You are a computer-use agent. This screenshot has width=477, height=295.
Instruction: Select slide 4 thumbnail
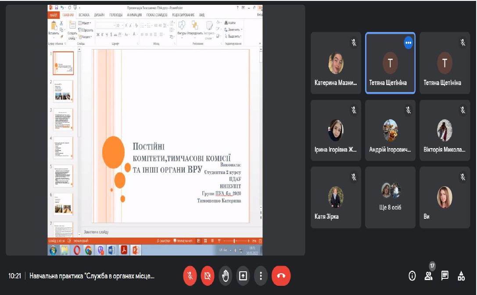tap(64, 147)
